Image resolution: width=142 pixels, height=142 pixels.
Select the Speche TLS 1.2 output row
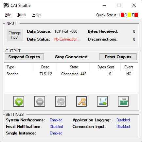[x=71, y=74]
